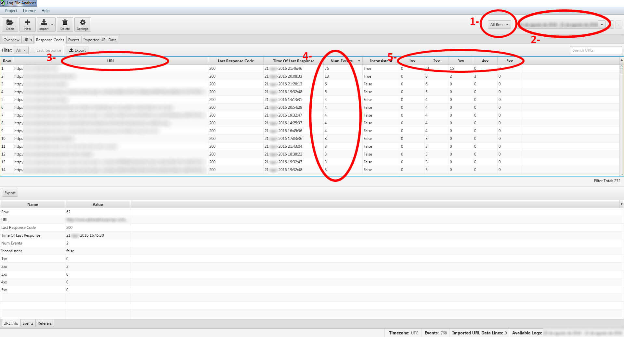This screenshot has height=337, width=624.
Task: Open the Project menu
Action: pyautogui.click(x=11, y=11)
